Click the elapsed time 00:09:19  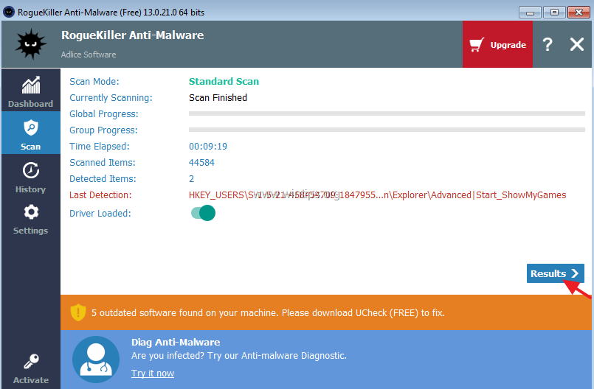coord(208,147)
